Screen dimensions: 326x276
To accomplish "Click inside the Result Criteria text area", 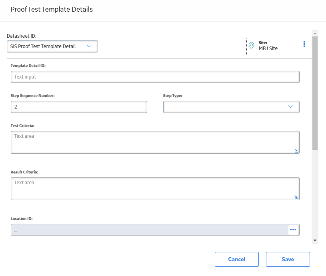I will (155, 189).
